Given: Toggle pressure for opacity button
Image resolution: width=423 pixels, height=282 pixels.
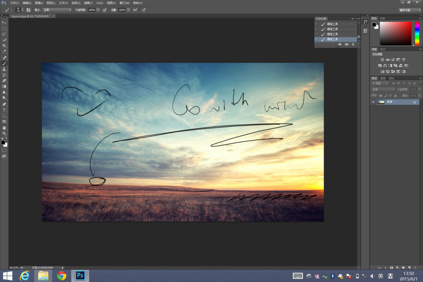Looking at the screenshot, I should click(104, 10).
